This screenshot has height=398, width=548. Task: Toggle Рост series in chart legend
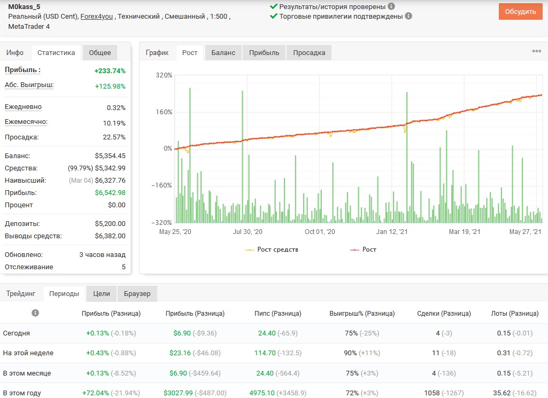363,249
